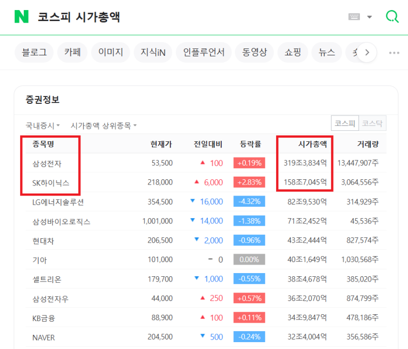The height and width of the screenshot is (349, 408).
Task: Click the 53,500 current price
Action: 162,163
